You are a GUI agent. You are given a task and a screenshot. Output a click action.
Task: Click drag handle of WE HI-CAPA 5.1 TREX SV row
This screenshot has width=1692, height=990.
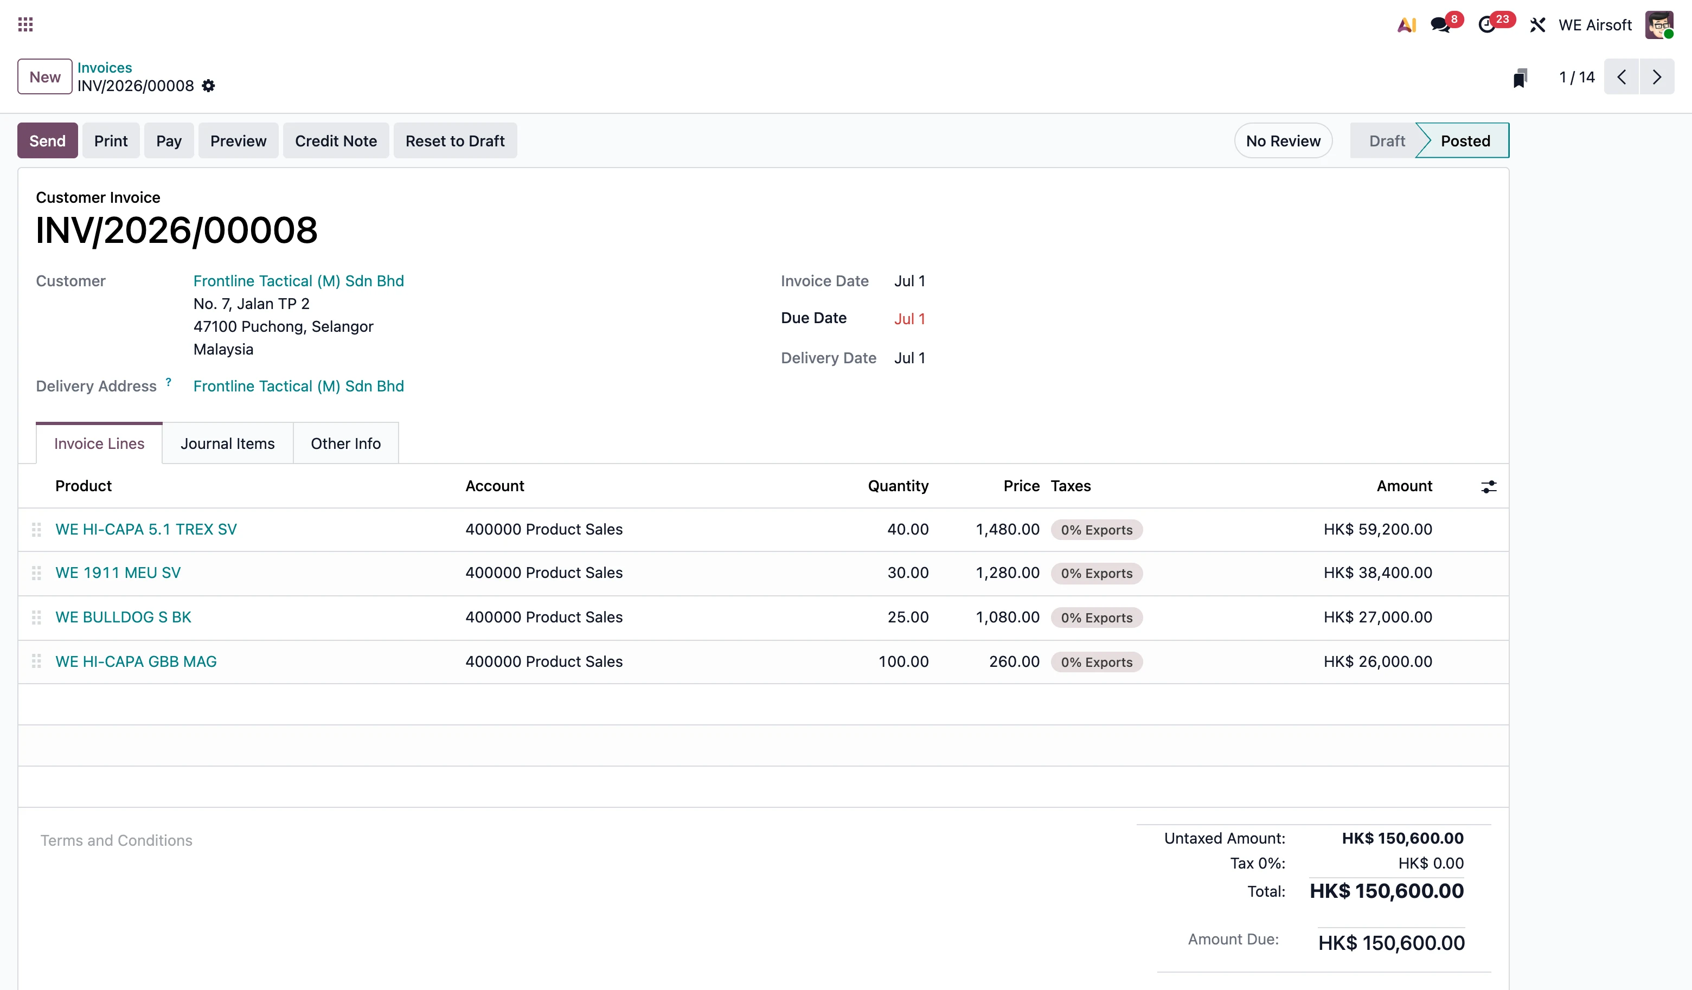[36, 530]
